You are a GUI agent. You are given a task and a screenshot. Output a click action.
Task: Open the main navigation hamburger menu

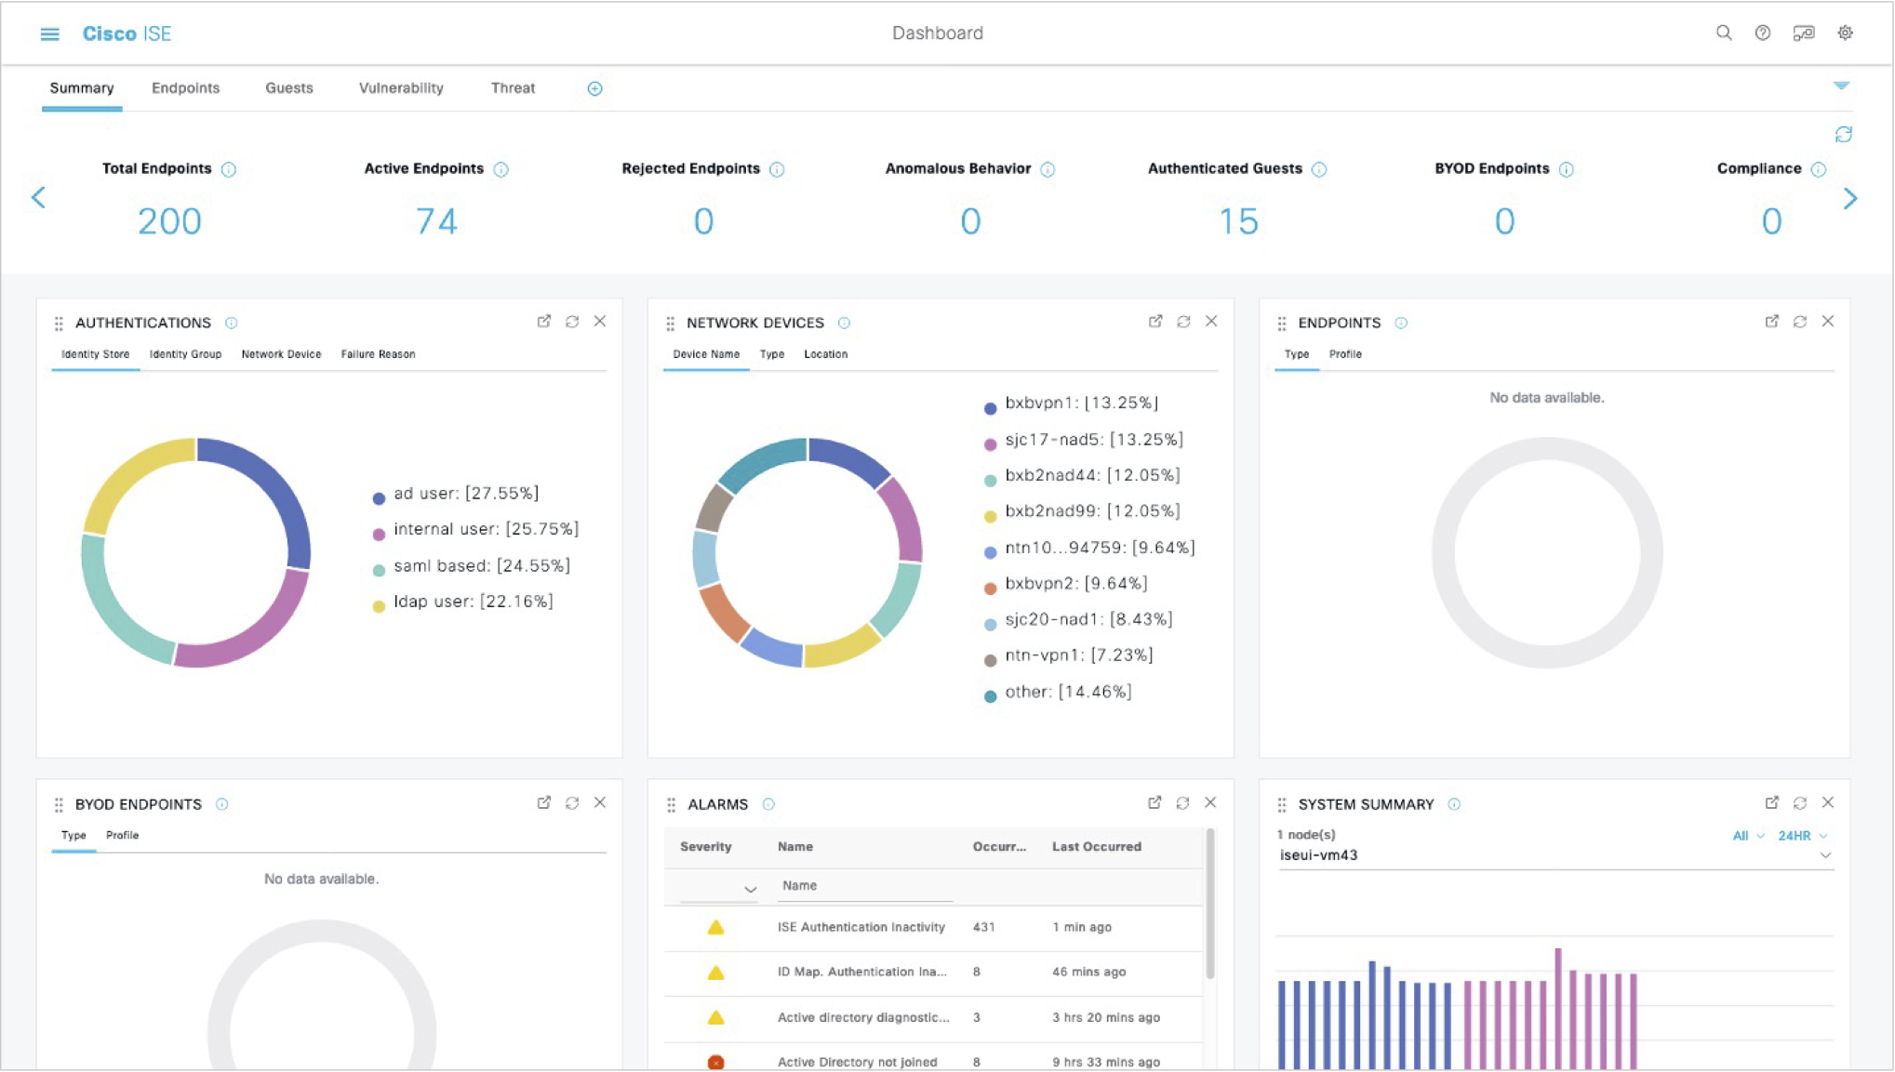(x=48, y=33)
